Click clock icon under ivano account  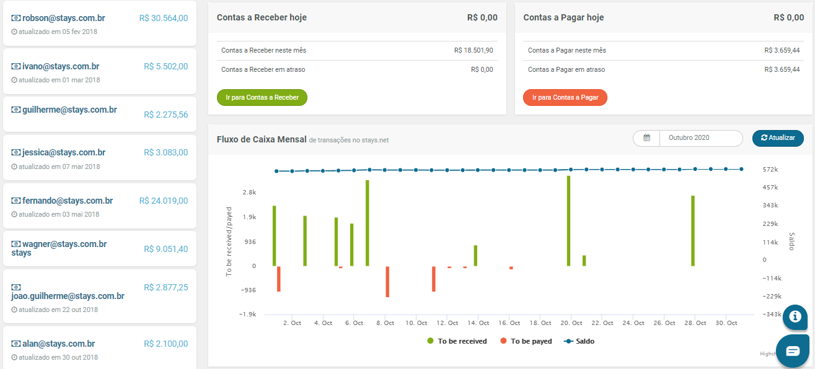click(14, 80)
